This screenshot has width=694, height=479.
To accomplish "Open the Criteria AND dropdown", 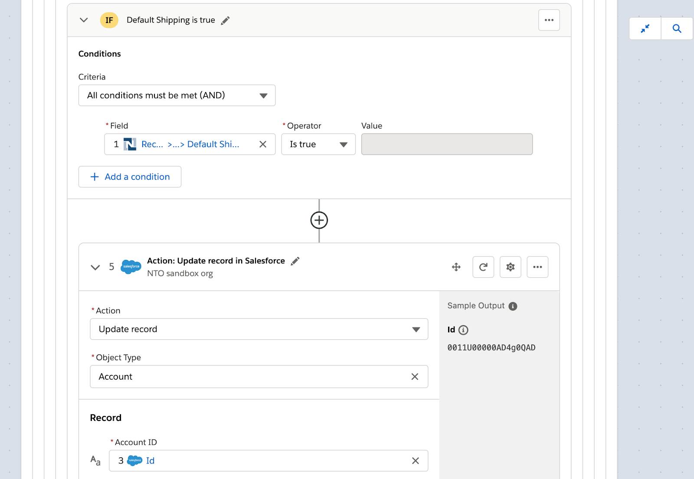I will pos(177,95).
